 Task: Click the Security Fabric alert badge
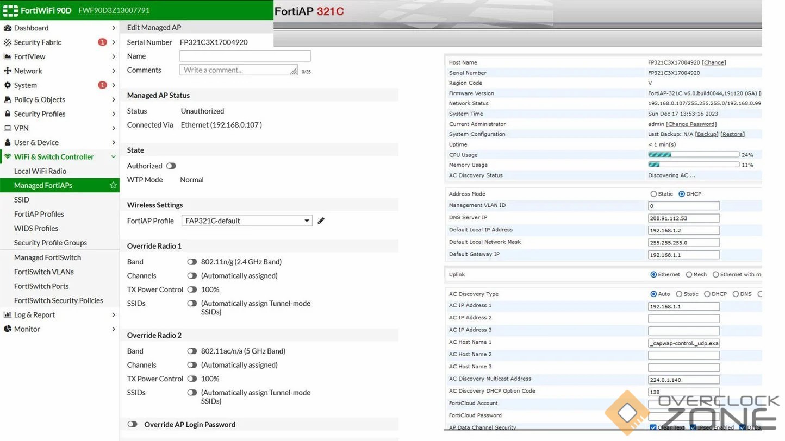102,42
